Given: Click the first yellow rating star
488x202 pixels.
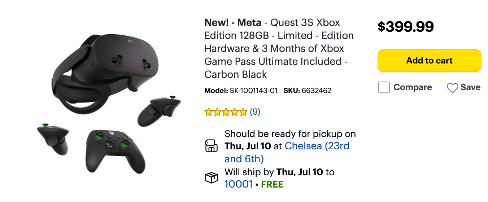Looking at the screenshot, I should (x=209, y=112).
